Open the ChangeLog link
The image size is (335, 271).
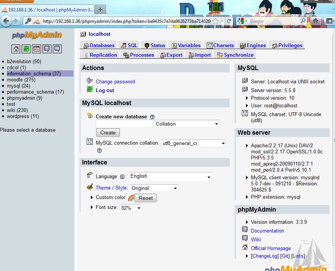coord(265,256)
